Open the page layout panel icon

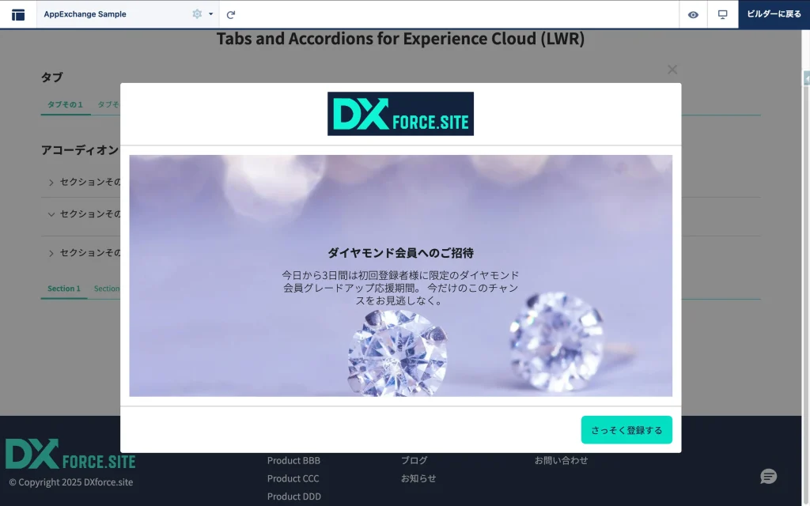(18, 14)
